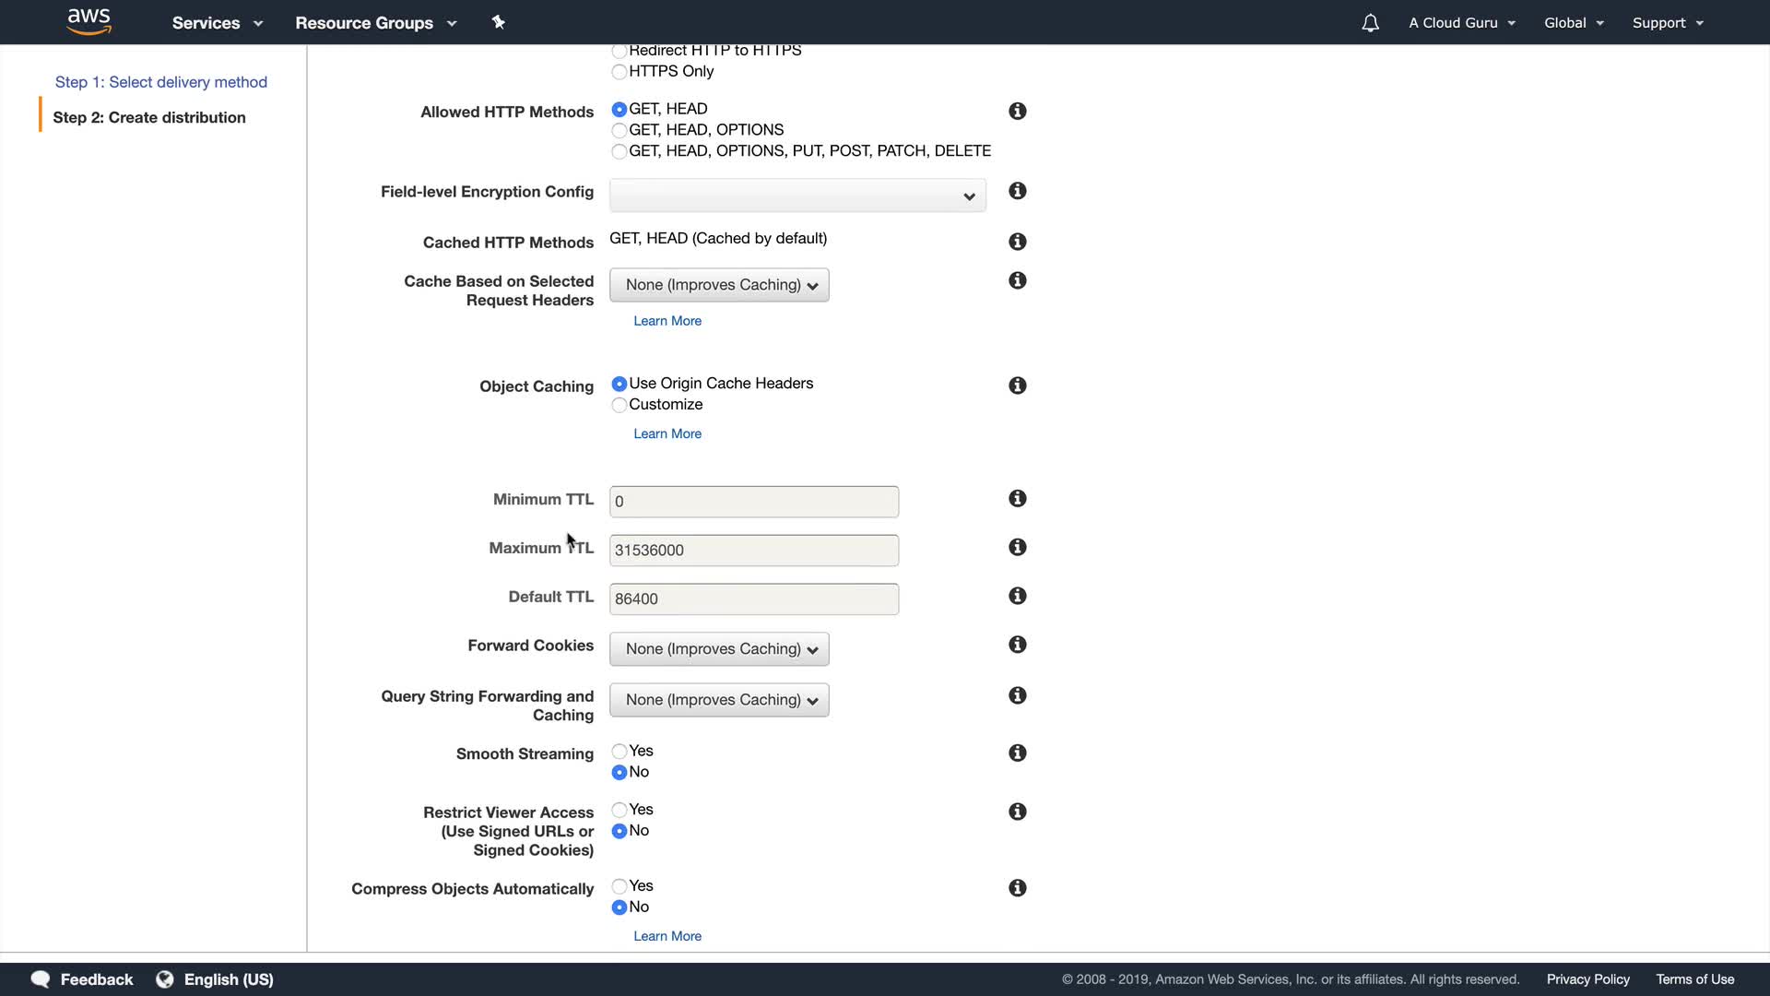Show info for Forward Cookies setting
The image size is (1770, 996).
click(x=1017, y=645)
